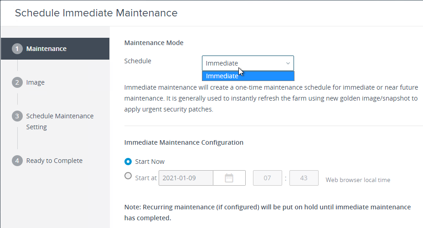Select the Start at radio button
This screenshot has width=423, height=228.
pos(128,176)
